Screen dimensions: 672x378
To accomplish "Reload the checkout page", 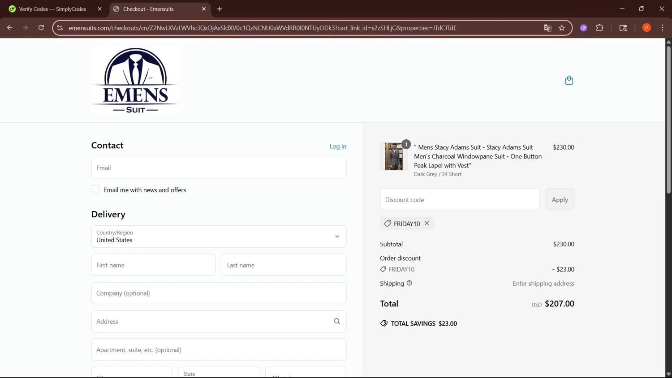I will click(41, 28).
